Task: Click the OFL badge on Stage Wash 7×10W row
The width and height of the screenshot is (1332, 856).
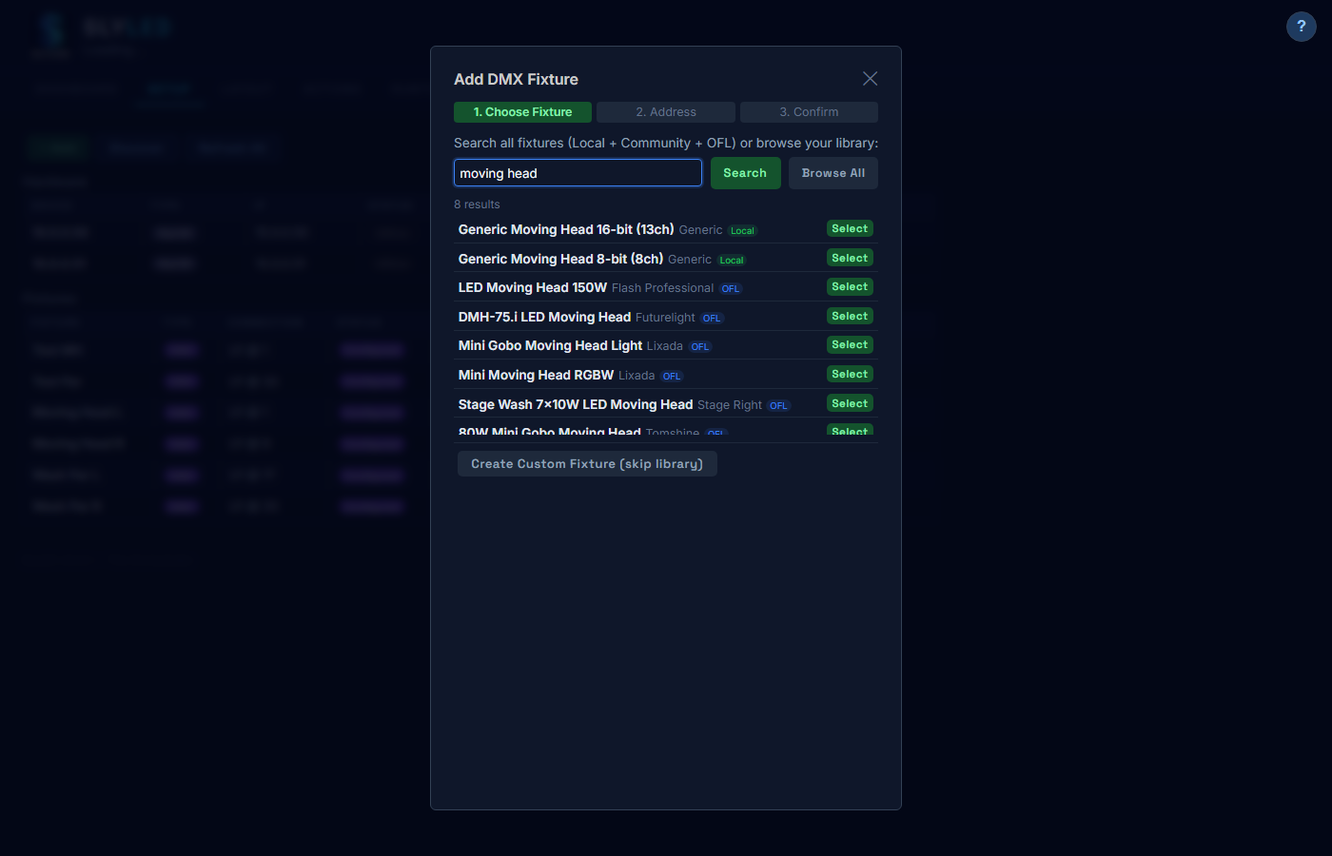Action: pos(778,404)
